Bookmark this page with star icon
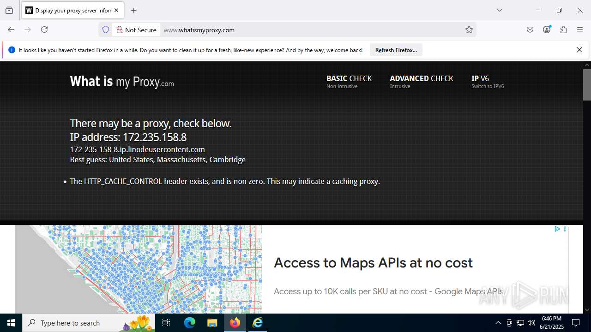 [x=469, y=30]
